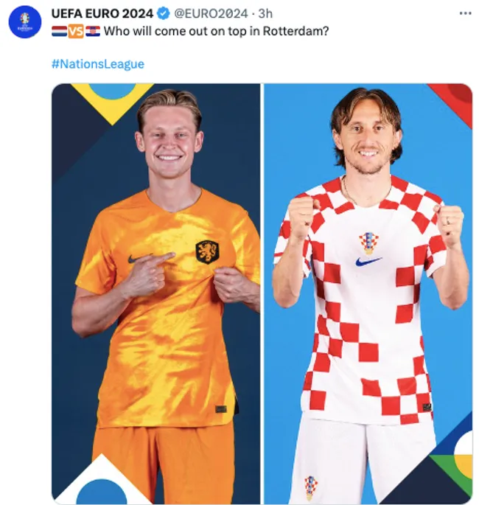Click the tweet text about Rotterdam

(217, 31)
